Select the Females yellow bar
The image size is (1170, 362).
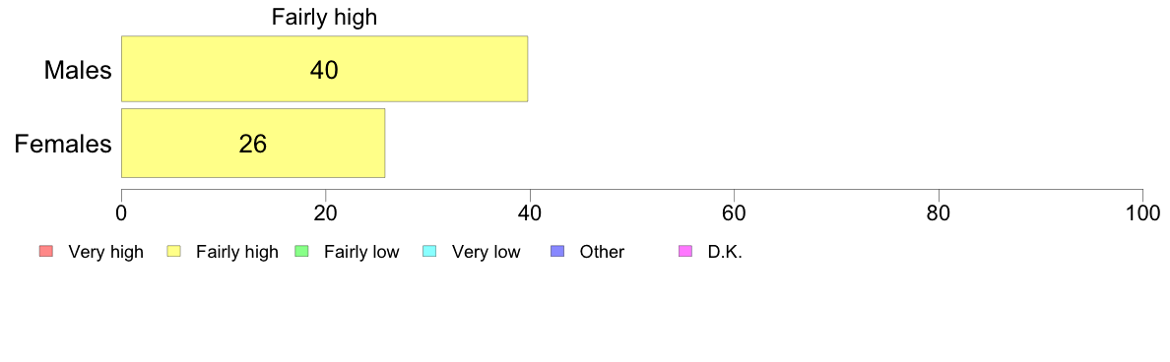tap(253, 143)
